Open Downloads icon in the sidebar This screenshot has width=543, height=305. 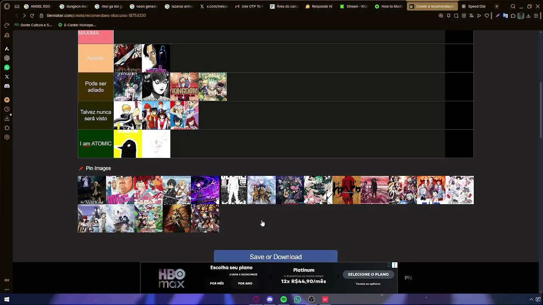coord(7,119)
